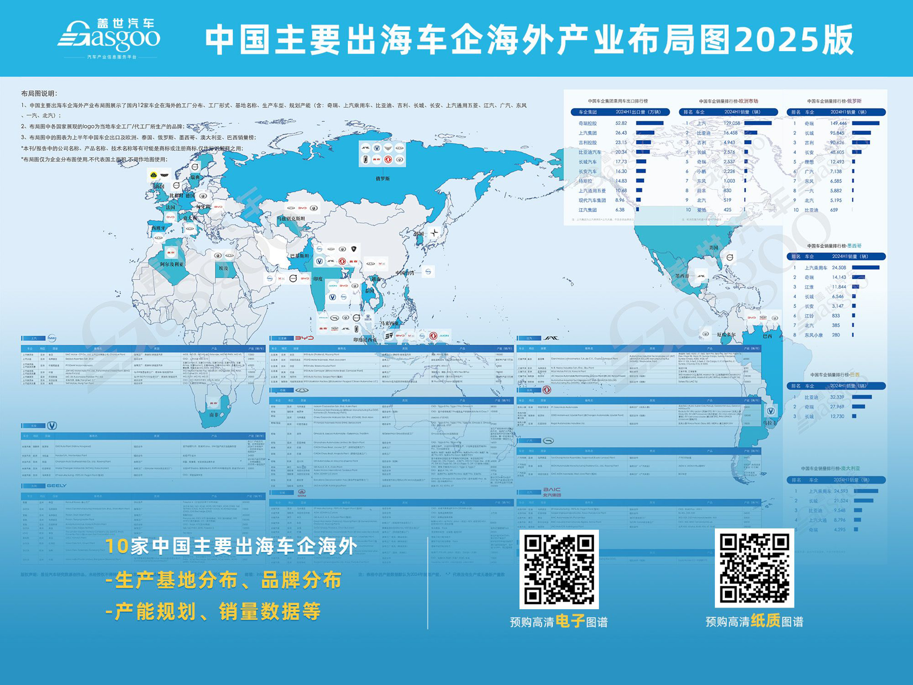913x685 pixels.
Task: Click the 南非 label on the map
Action: (214, 415)
